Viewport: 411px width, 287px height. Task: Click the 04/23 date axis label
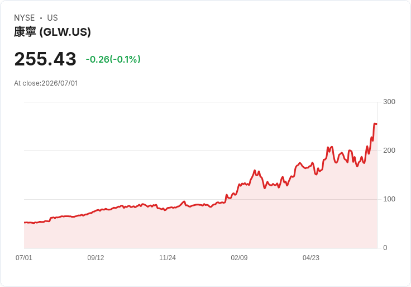(311, 258)
